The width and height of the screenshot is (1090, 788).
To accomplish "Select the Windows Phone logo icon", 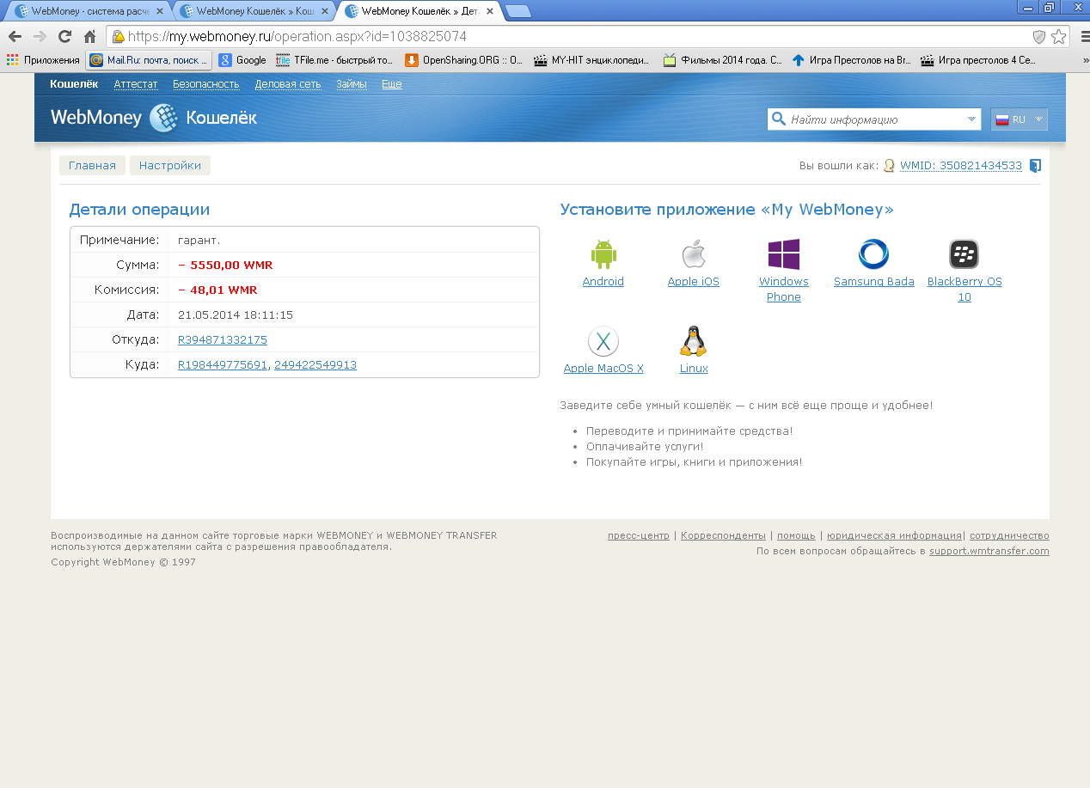I will click(x=783, y=254).
